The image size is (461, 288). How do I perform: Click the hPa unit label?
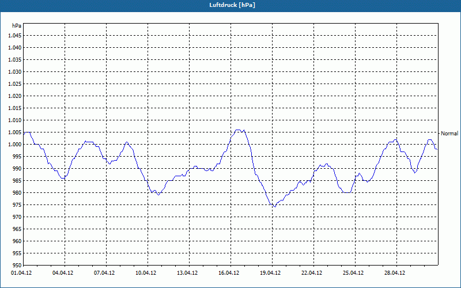(17, 26)
